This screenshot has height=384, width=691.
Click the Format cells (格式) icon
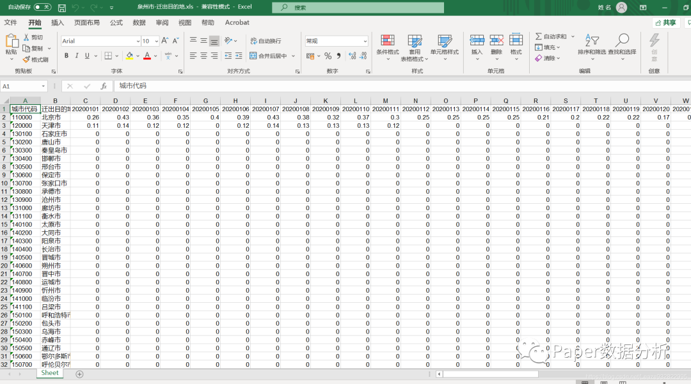[x=516, y=40]
